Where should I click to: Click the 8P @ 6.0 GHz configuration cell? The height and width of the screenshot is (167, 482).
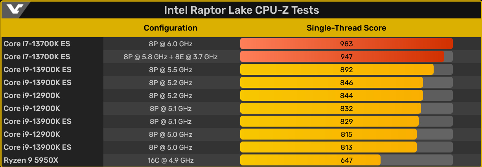[x=170, y=44]
